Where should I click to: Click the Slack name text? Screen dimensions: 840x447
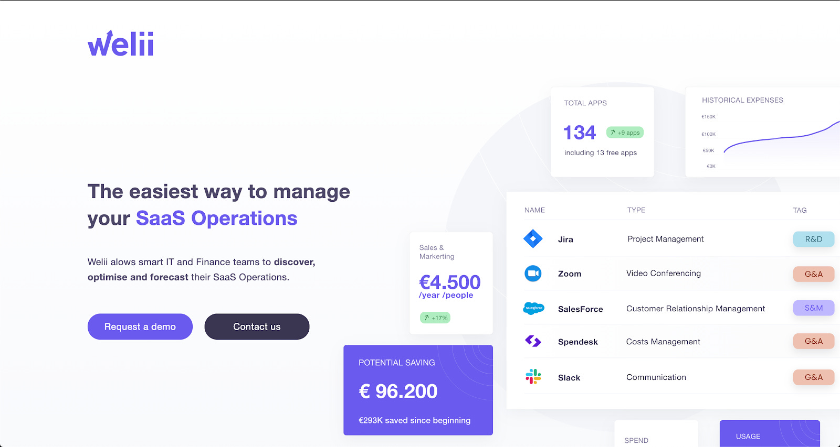click(569, 378)
